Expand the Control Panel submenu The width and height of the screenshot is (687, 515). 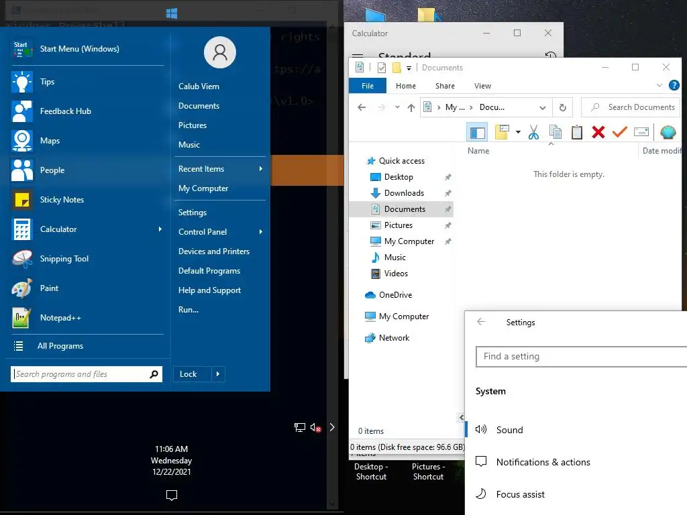tap(261, 231)
